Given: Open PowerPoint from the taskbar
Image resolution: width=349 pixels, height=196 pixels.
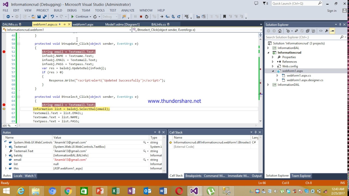Looking at the screenshot, I should click(100, 191).
